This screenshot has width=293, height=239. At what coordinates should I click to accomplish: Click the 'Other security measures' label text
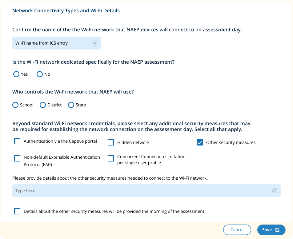[231, 142]
